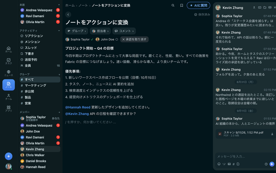Screen dimensions: 276x173
Task: Open the folder icon in chat header
Action: (265, 8)
